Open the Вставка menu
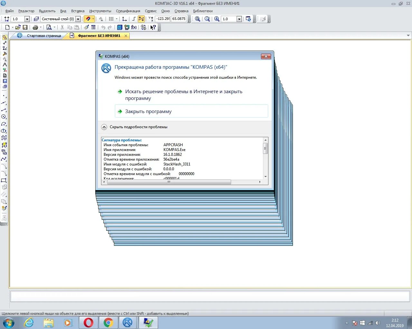This screenshot has width=412, height=329. 78,11
